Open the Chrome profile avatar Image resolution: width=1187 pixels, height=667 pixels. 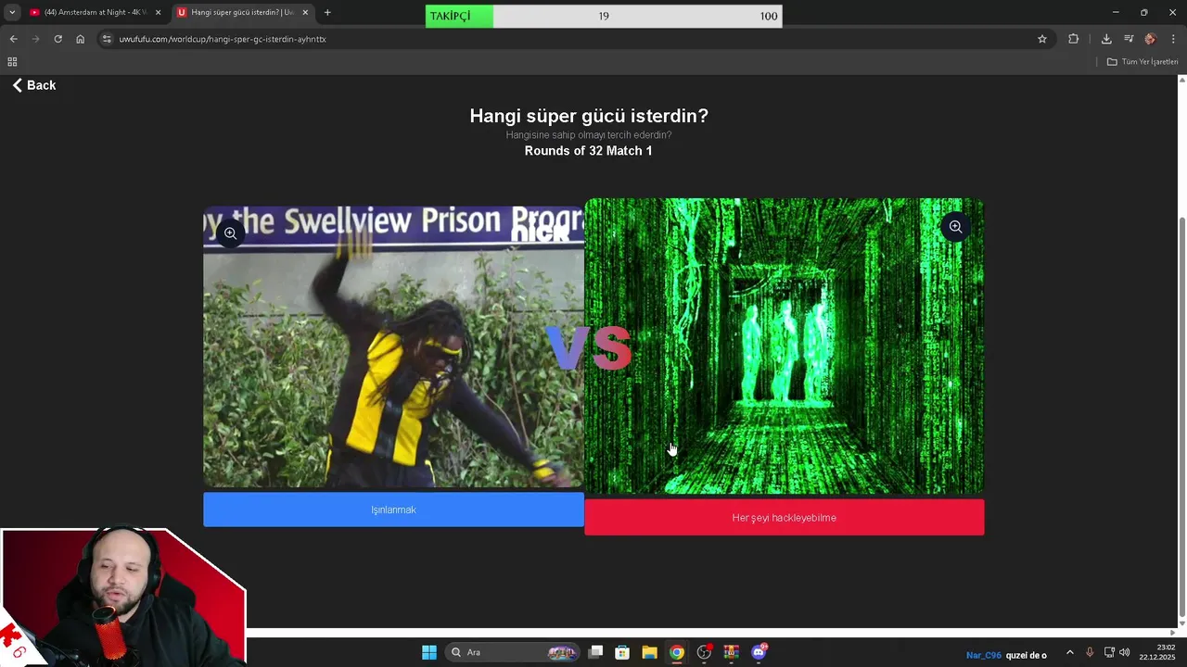click(x=1151, y=39)
